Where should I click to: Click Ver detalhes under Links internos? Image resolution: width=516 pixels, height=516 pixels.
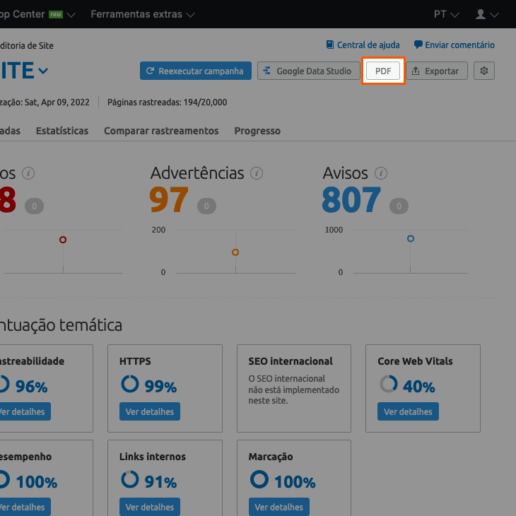pyautogui.click(x=150, y=507)
